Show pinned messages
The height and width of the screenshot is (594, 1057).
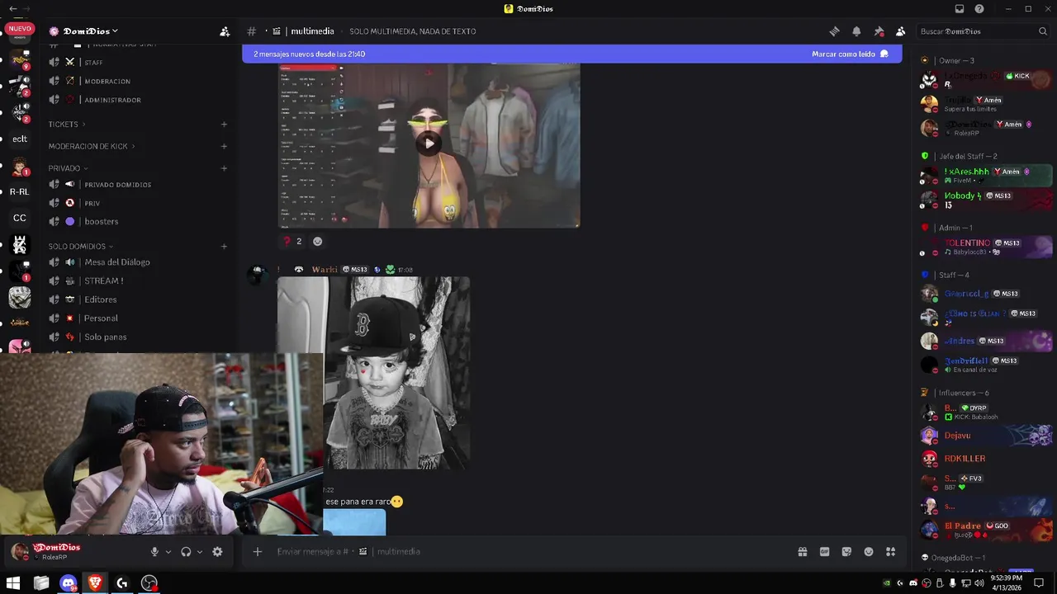coord(879,31)
